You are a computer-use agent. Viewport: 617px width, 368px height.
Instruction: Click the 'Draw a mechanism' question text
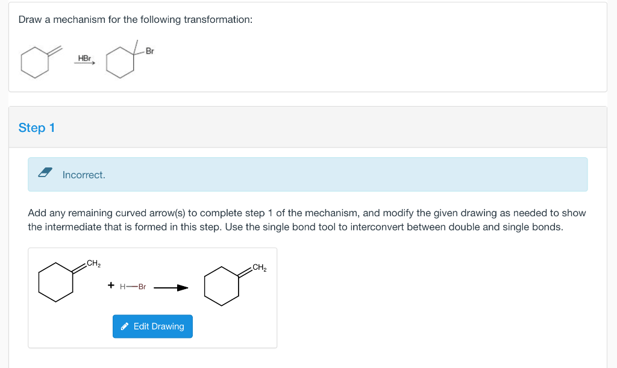(x=135, y=20)
